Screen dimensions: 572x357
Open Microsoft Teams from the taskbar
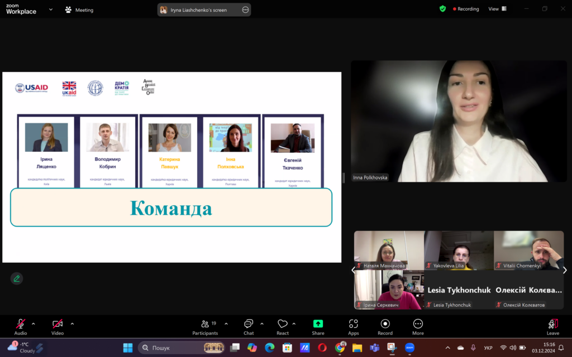(x=375, y=348)
